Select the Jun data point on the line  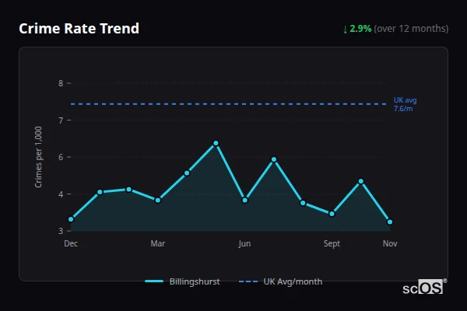[x=245, y=201]
